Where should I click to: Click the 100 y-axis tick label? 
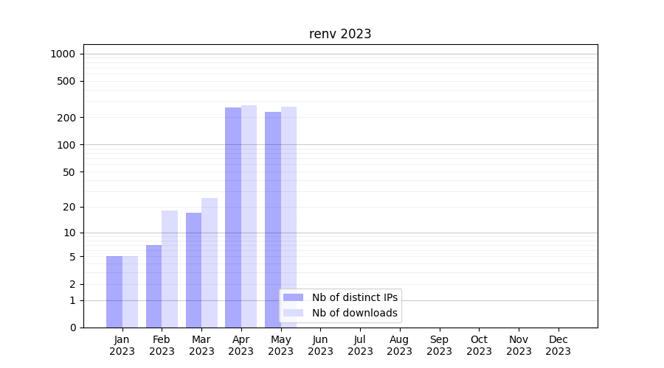67,145
